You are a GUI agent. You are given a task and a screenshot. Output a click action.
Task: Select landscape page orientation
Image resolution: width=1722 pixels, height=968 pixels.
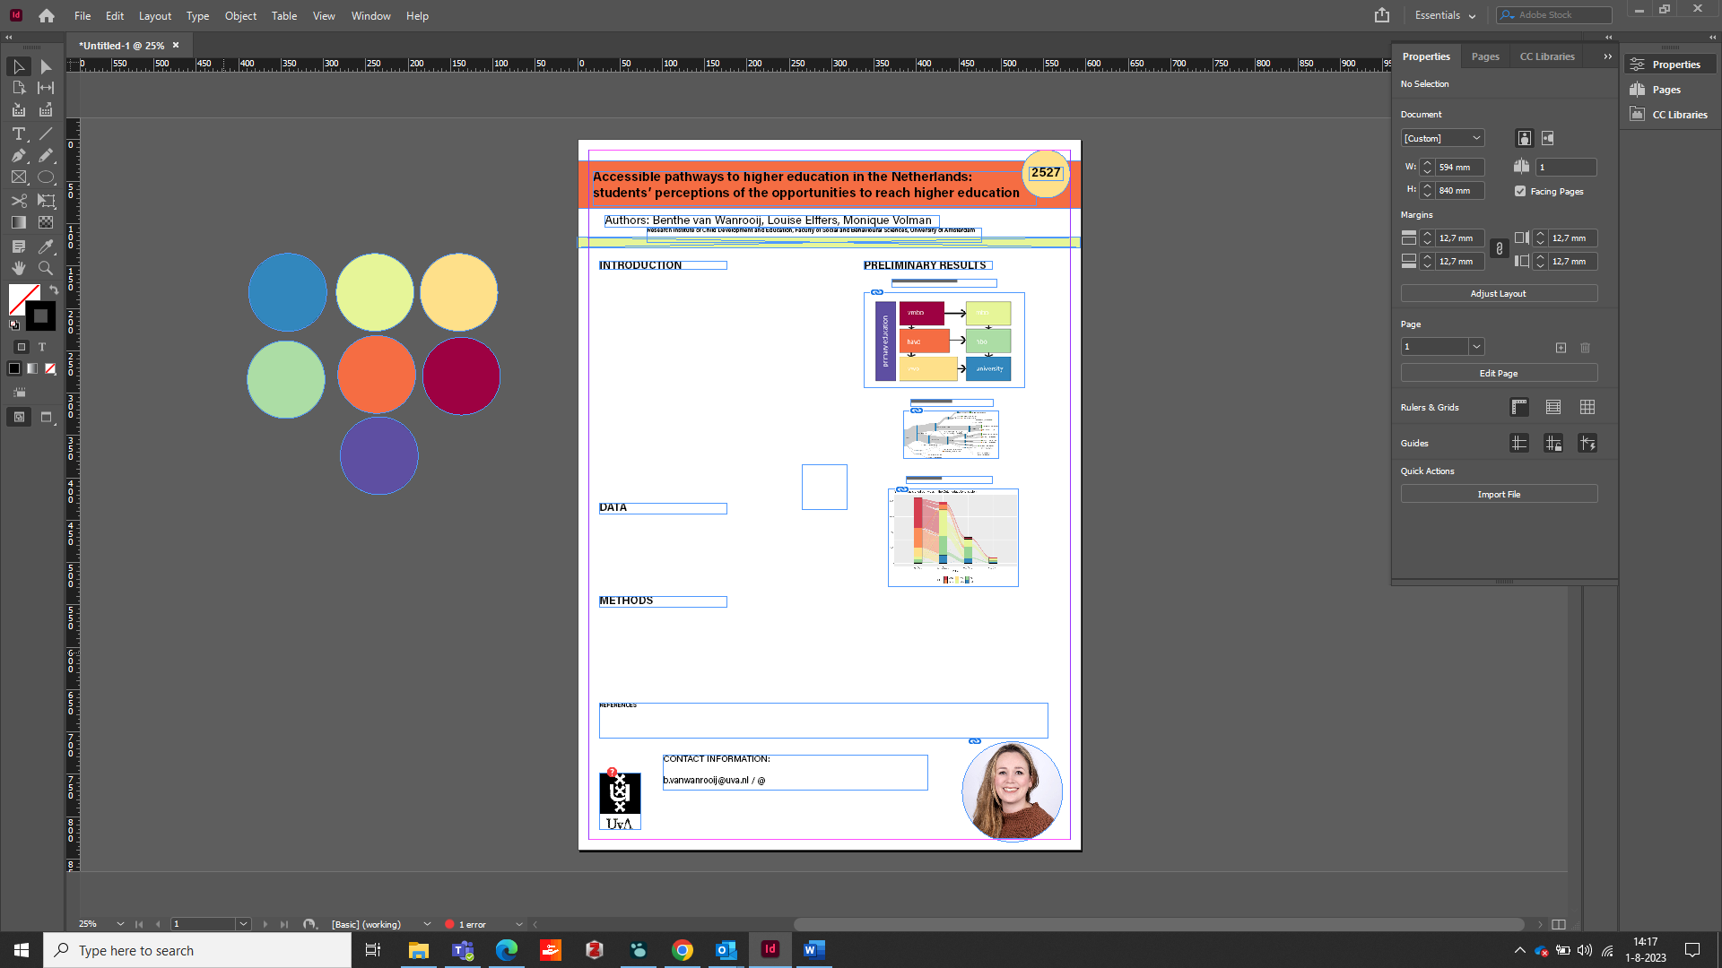click(1548, 138)
